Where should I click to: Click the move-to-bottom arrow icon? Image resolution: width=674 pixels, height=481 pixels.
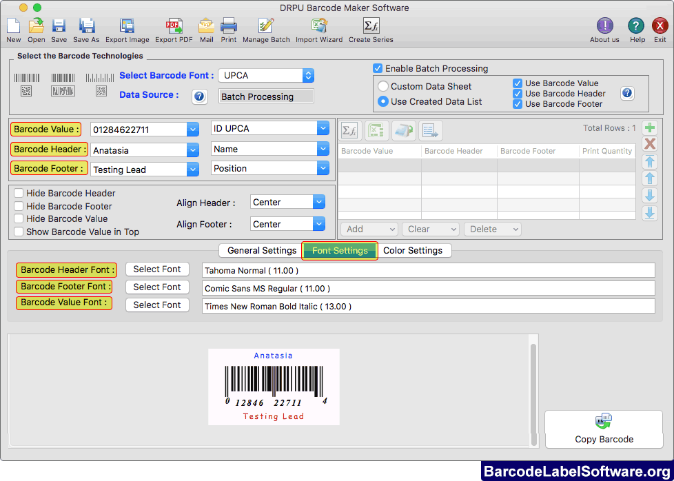(649, 213)
